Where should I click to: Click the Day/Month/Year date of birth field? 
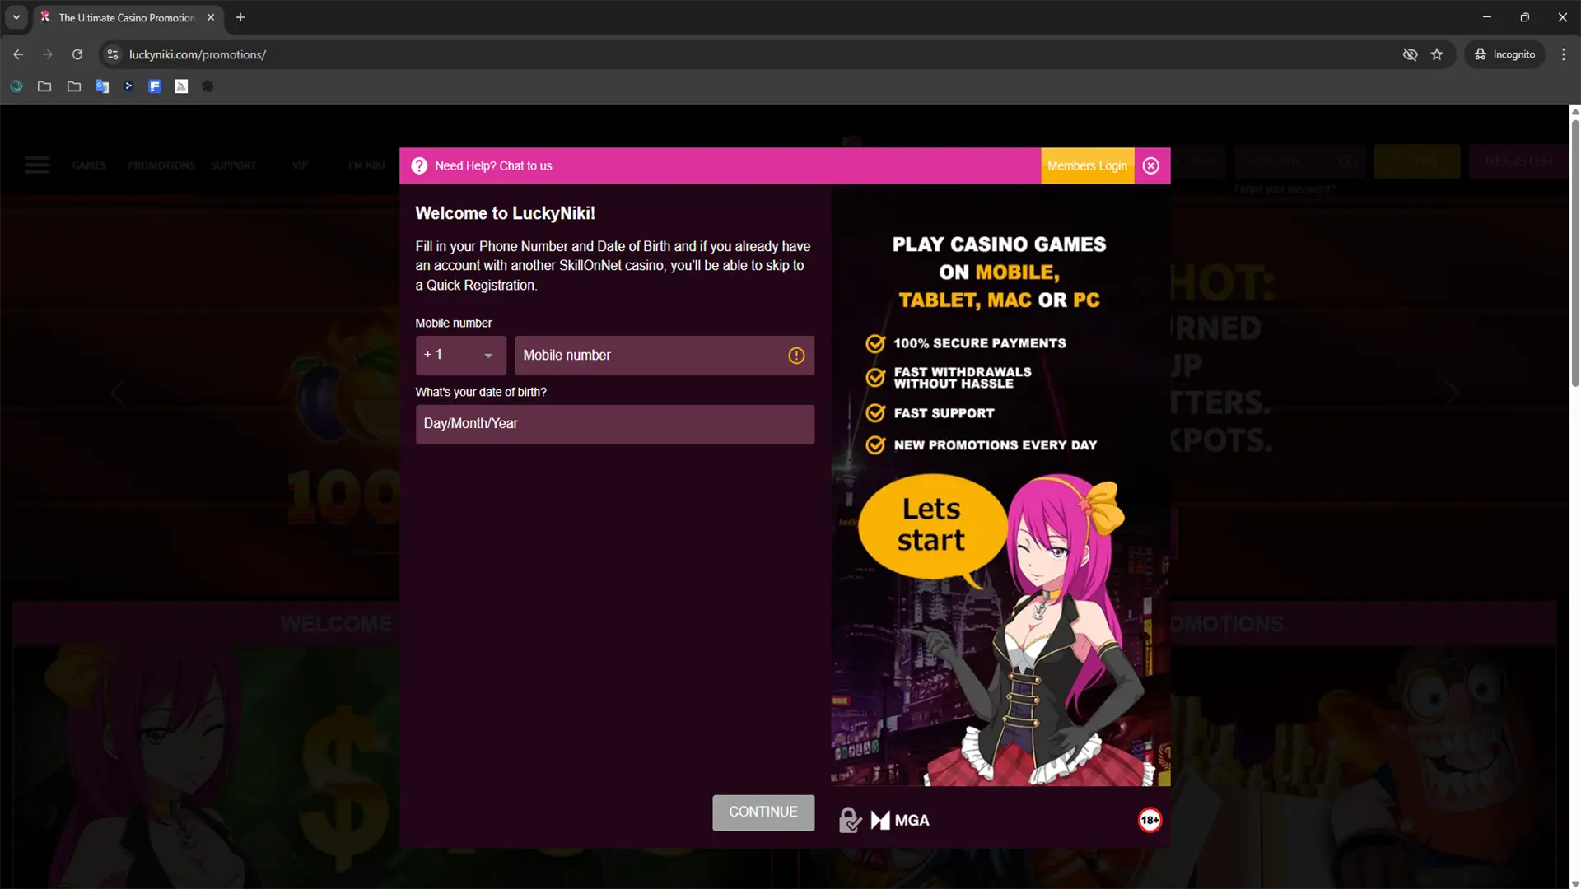click(614, 424)
